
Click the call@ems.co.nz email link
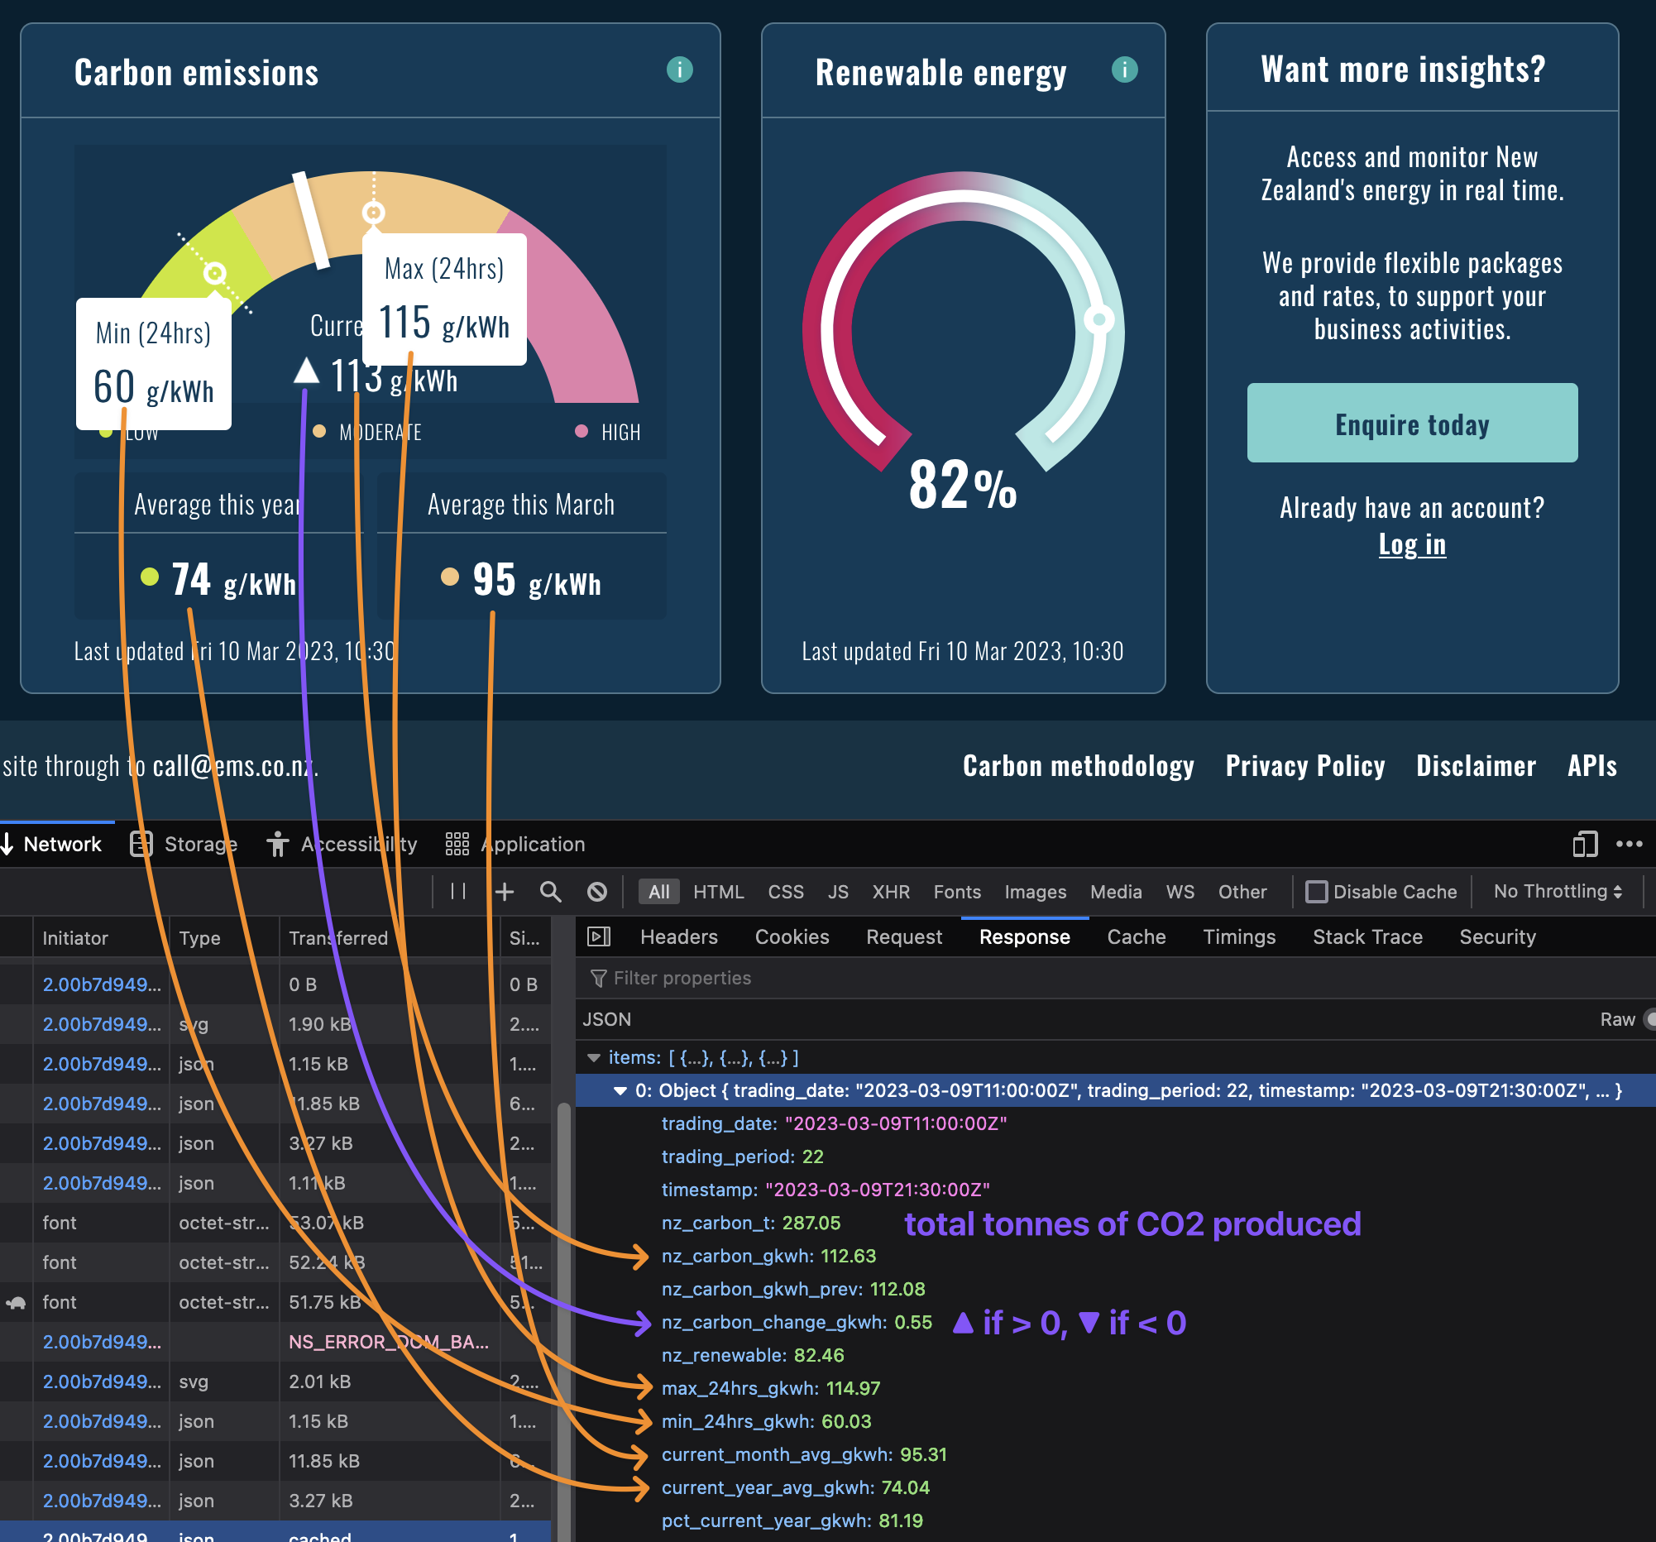(234, 765)
